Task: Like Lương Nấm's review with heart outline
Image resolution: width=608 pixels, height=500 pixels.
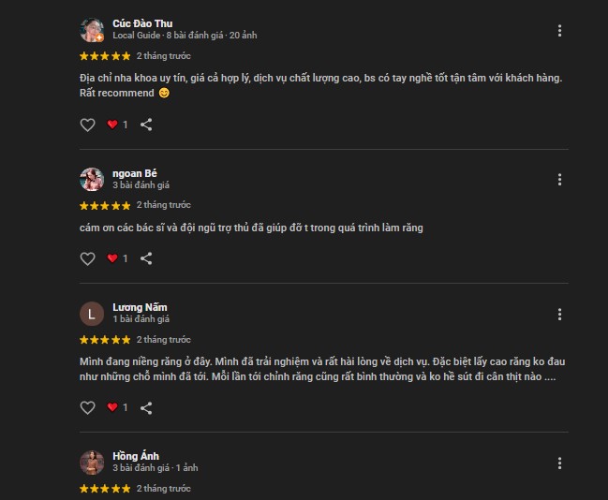Action: pyautogui.click(x=87, y=407)
